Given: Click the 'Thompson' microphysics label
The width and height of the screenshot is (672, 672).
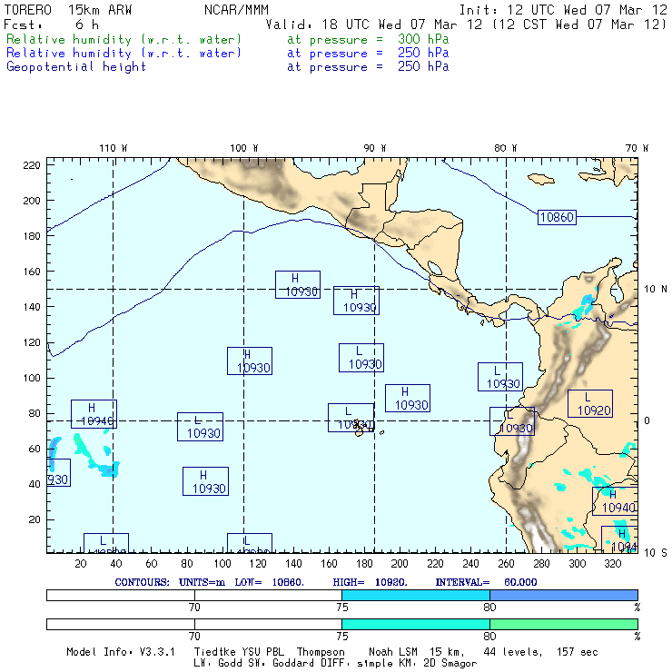Looking at the screenshot, I should (321, 652).
